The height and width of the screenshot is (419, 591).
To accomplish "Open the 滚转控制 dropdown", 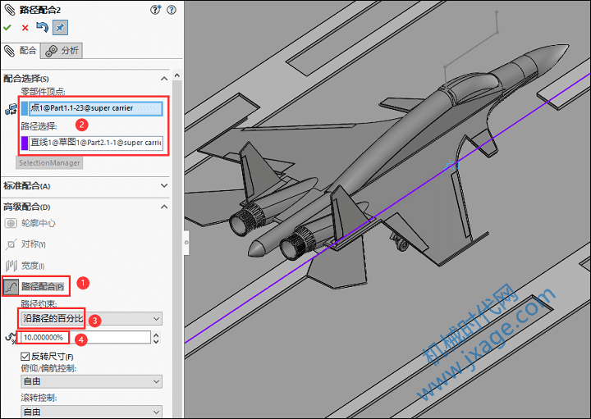I will [92, 412].
